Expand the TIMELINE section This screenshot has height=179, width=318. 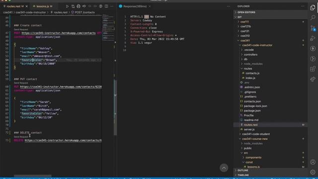pos(270,175)
